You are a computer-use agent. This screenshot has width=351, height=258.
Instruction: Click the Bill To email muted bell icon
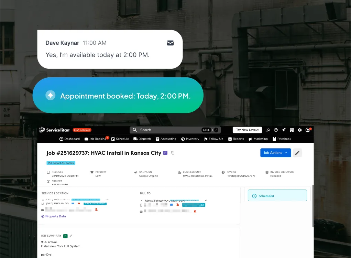pyautogui.click(x=195, y=211)
